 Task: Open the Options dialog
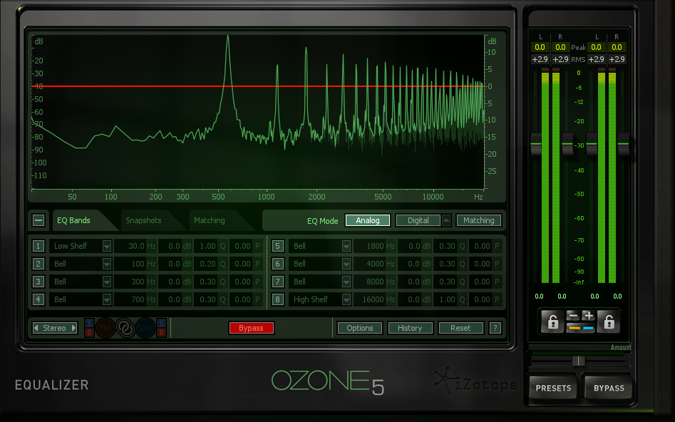(360, 328)
